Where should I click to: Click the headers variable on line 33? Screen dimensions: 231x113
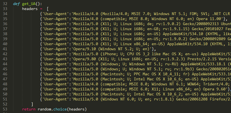pos(30,9)
